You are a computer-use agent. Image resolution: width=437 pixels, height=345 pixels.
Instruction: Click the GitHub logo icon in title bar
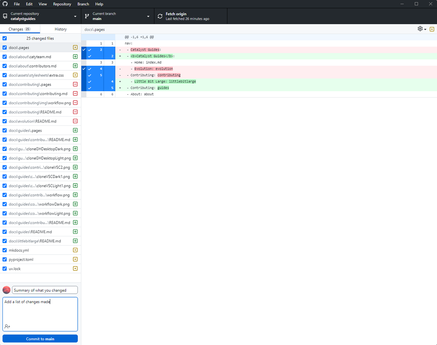[5, 4]
